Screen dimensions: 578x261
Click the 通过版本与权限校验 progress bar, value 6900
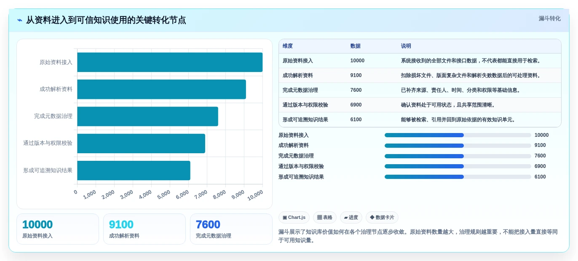coord(458,166)
